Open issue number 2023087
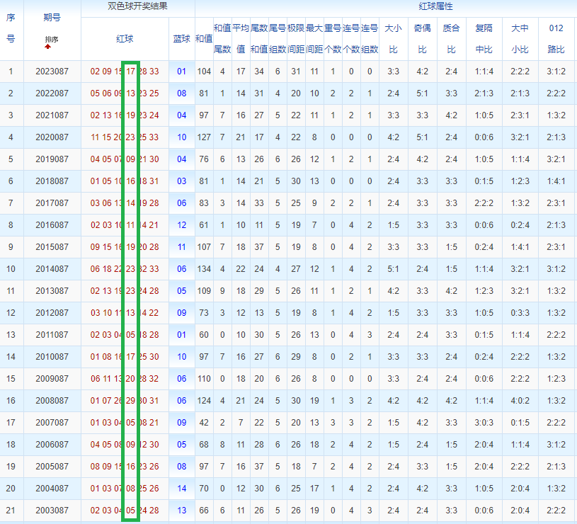The image size is (577, 524). 52,72
